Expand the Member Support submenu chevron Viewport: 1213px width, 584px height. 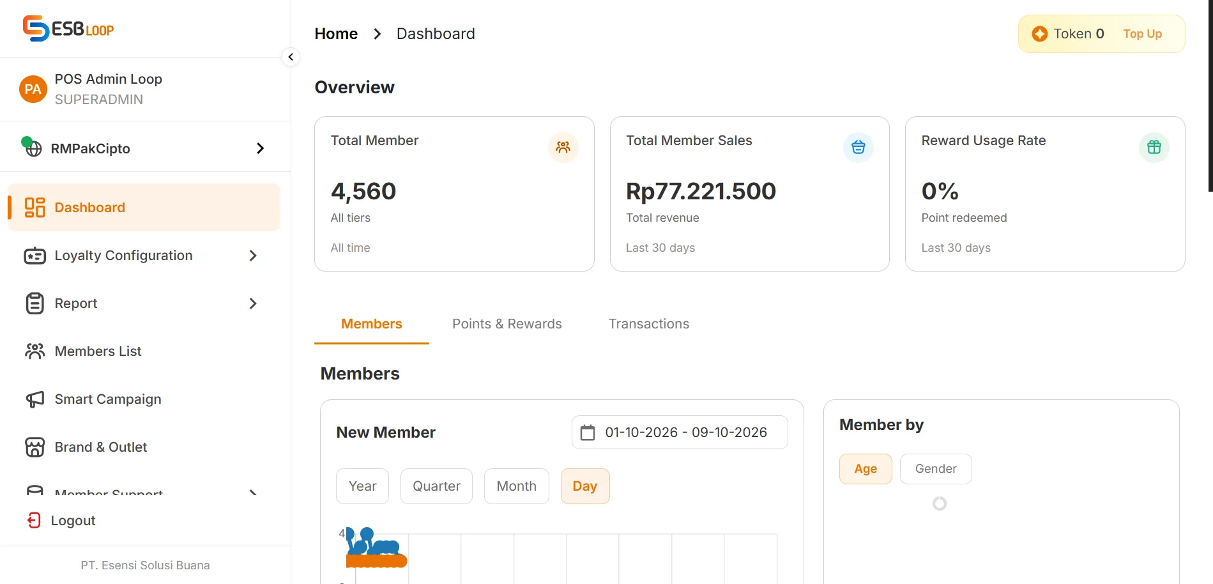coord(253,493)
